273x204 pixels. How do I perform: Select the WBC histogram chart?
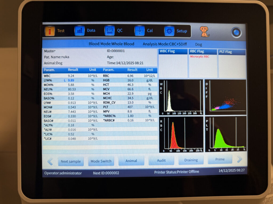point(181,97)
